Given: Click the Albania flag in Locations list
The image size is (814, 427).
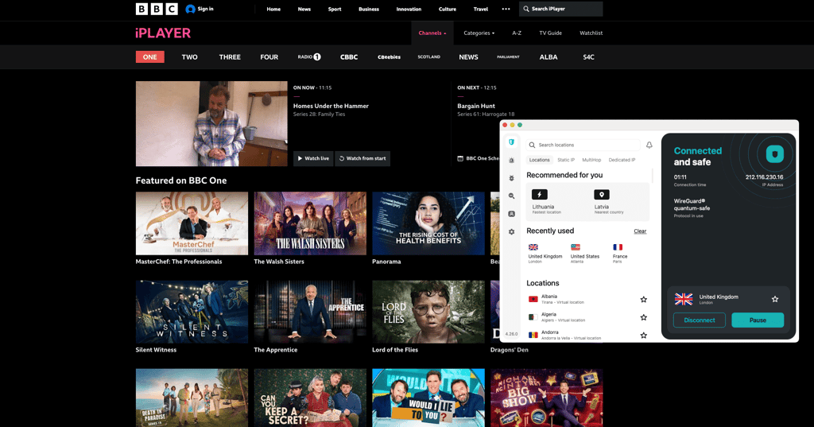Looking at the screenshot, I should [x=533, y=299].
